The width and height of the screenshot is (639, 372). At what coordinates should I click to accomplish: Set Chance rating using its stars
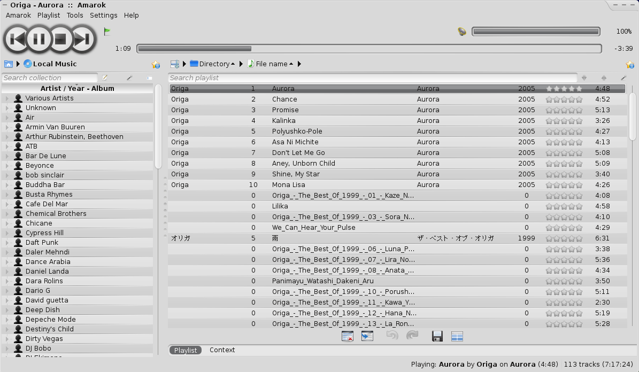(x=564, y=99)
